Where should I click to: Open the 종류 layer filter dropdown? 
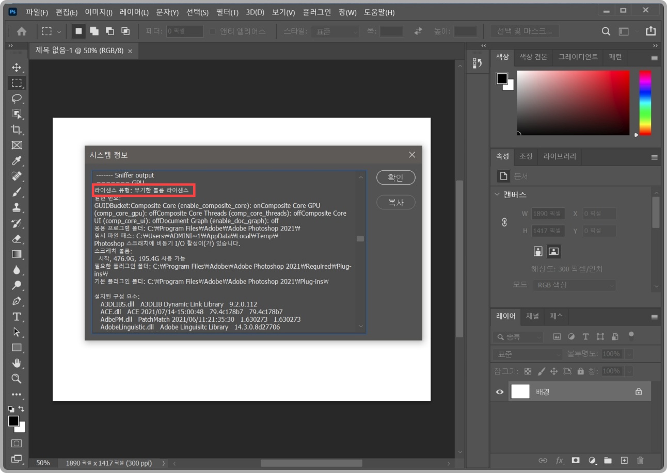click(518, 337)
